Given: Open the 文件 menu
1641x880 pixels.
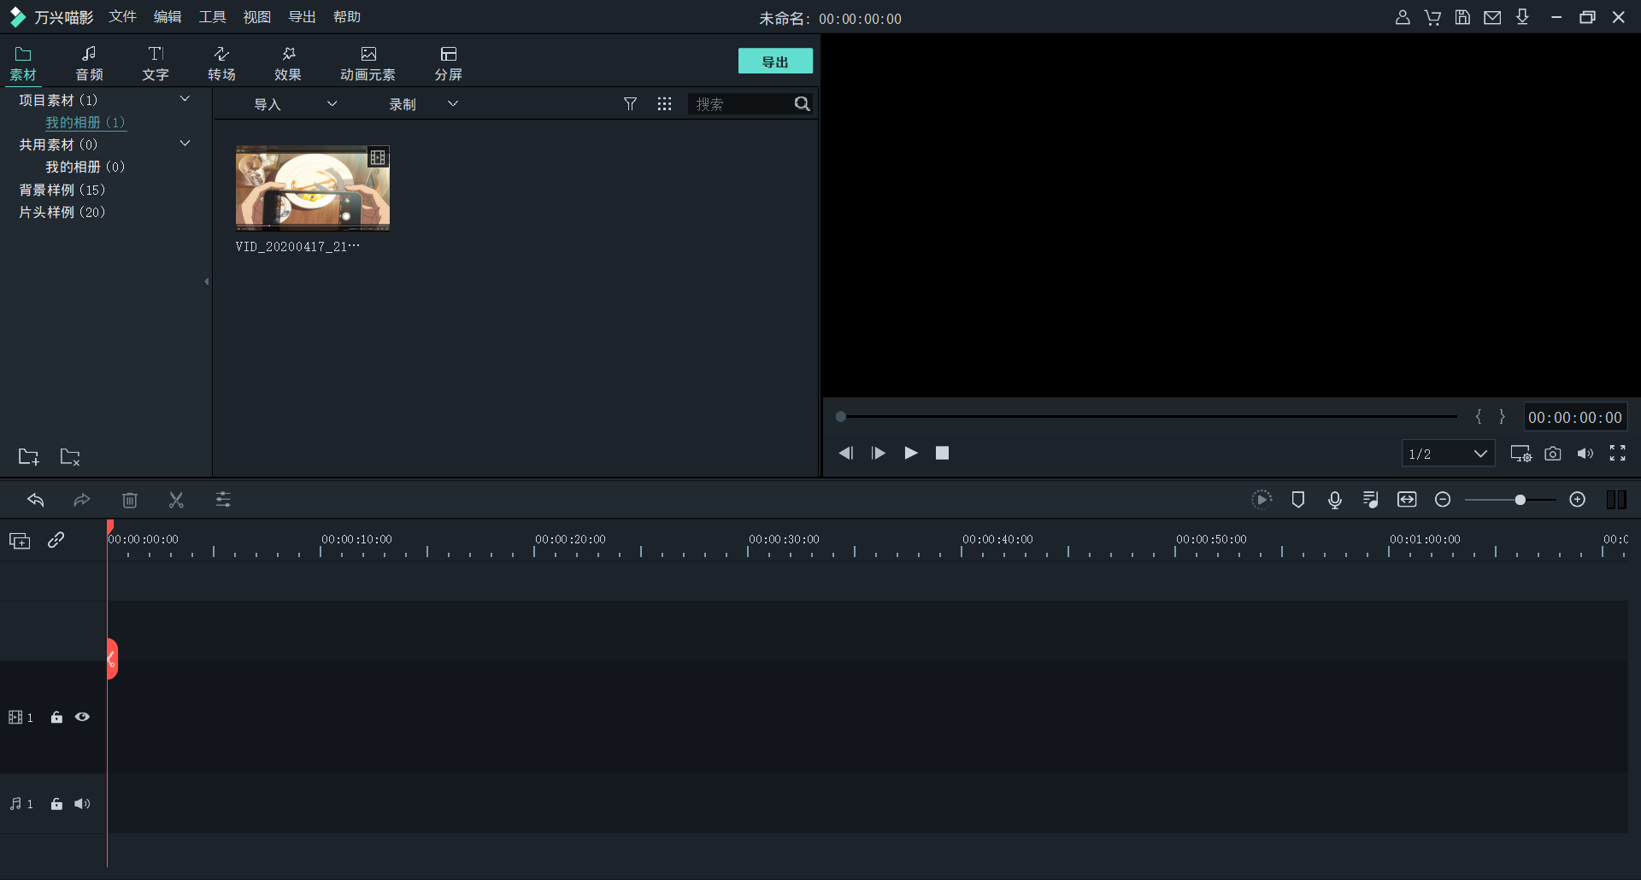Looking at the screenshot, I should coord(122,17).
